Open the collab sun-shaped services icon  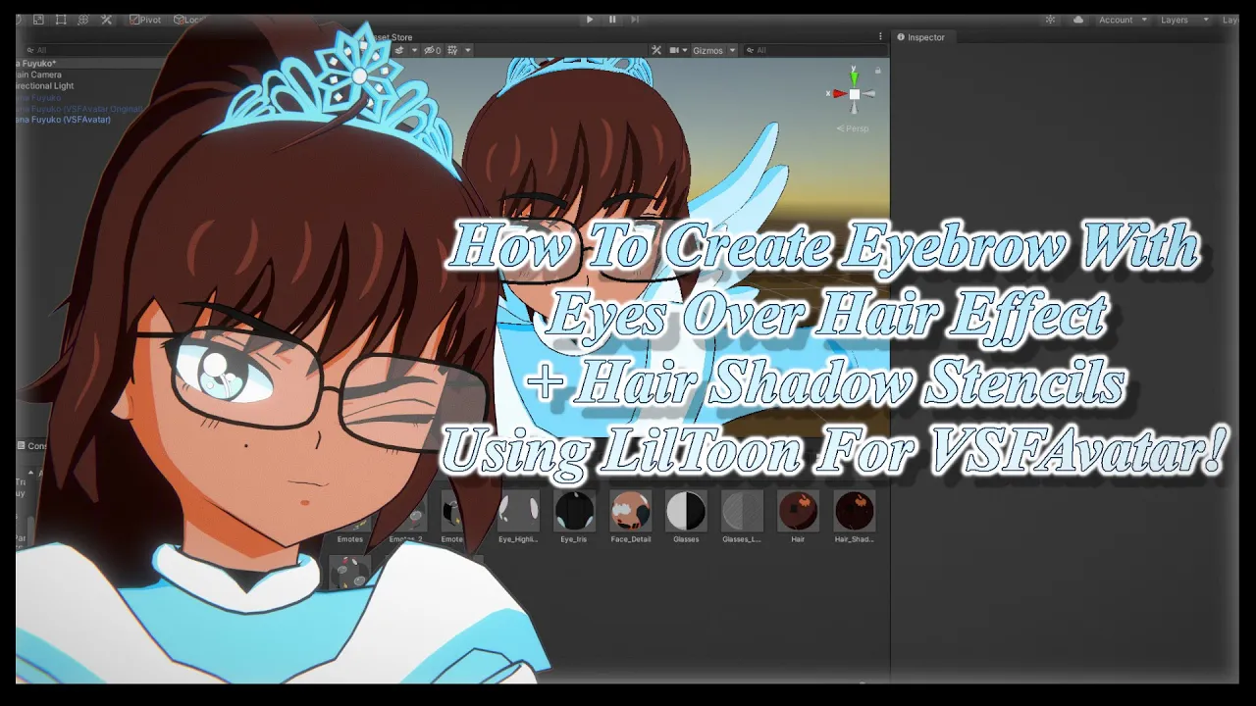(x=1050, y=20)
